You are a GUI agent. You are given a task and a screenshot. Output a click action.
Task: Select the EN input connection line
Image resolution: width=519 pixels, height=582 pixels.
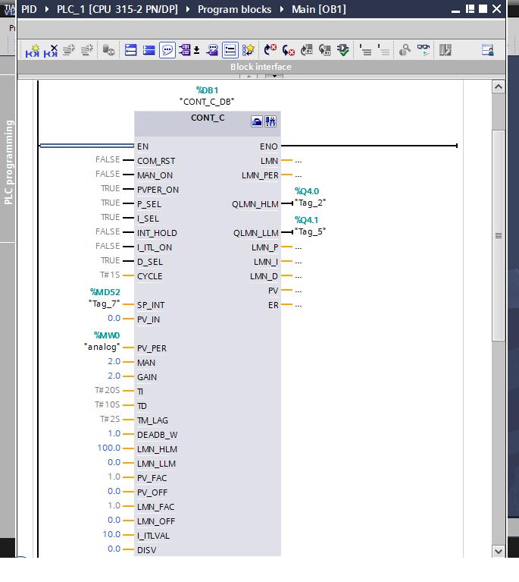click(86, 146)
